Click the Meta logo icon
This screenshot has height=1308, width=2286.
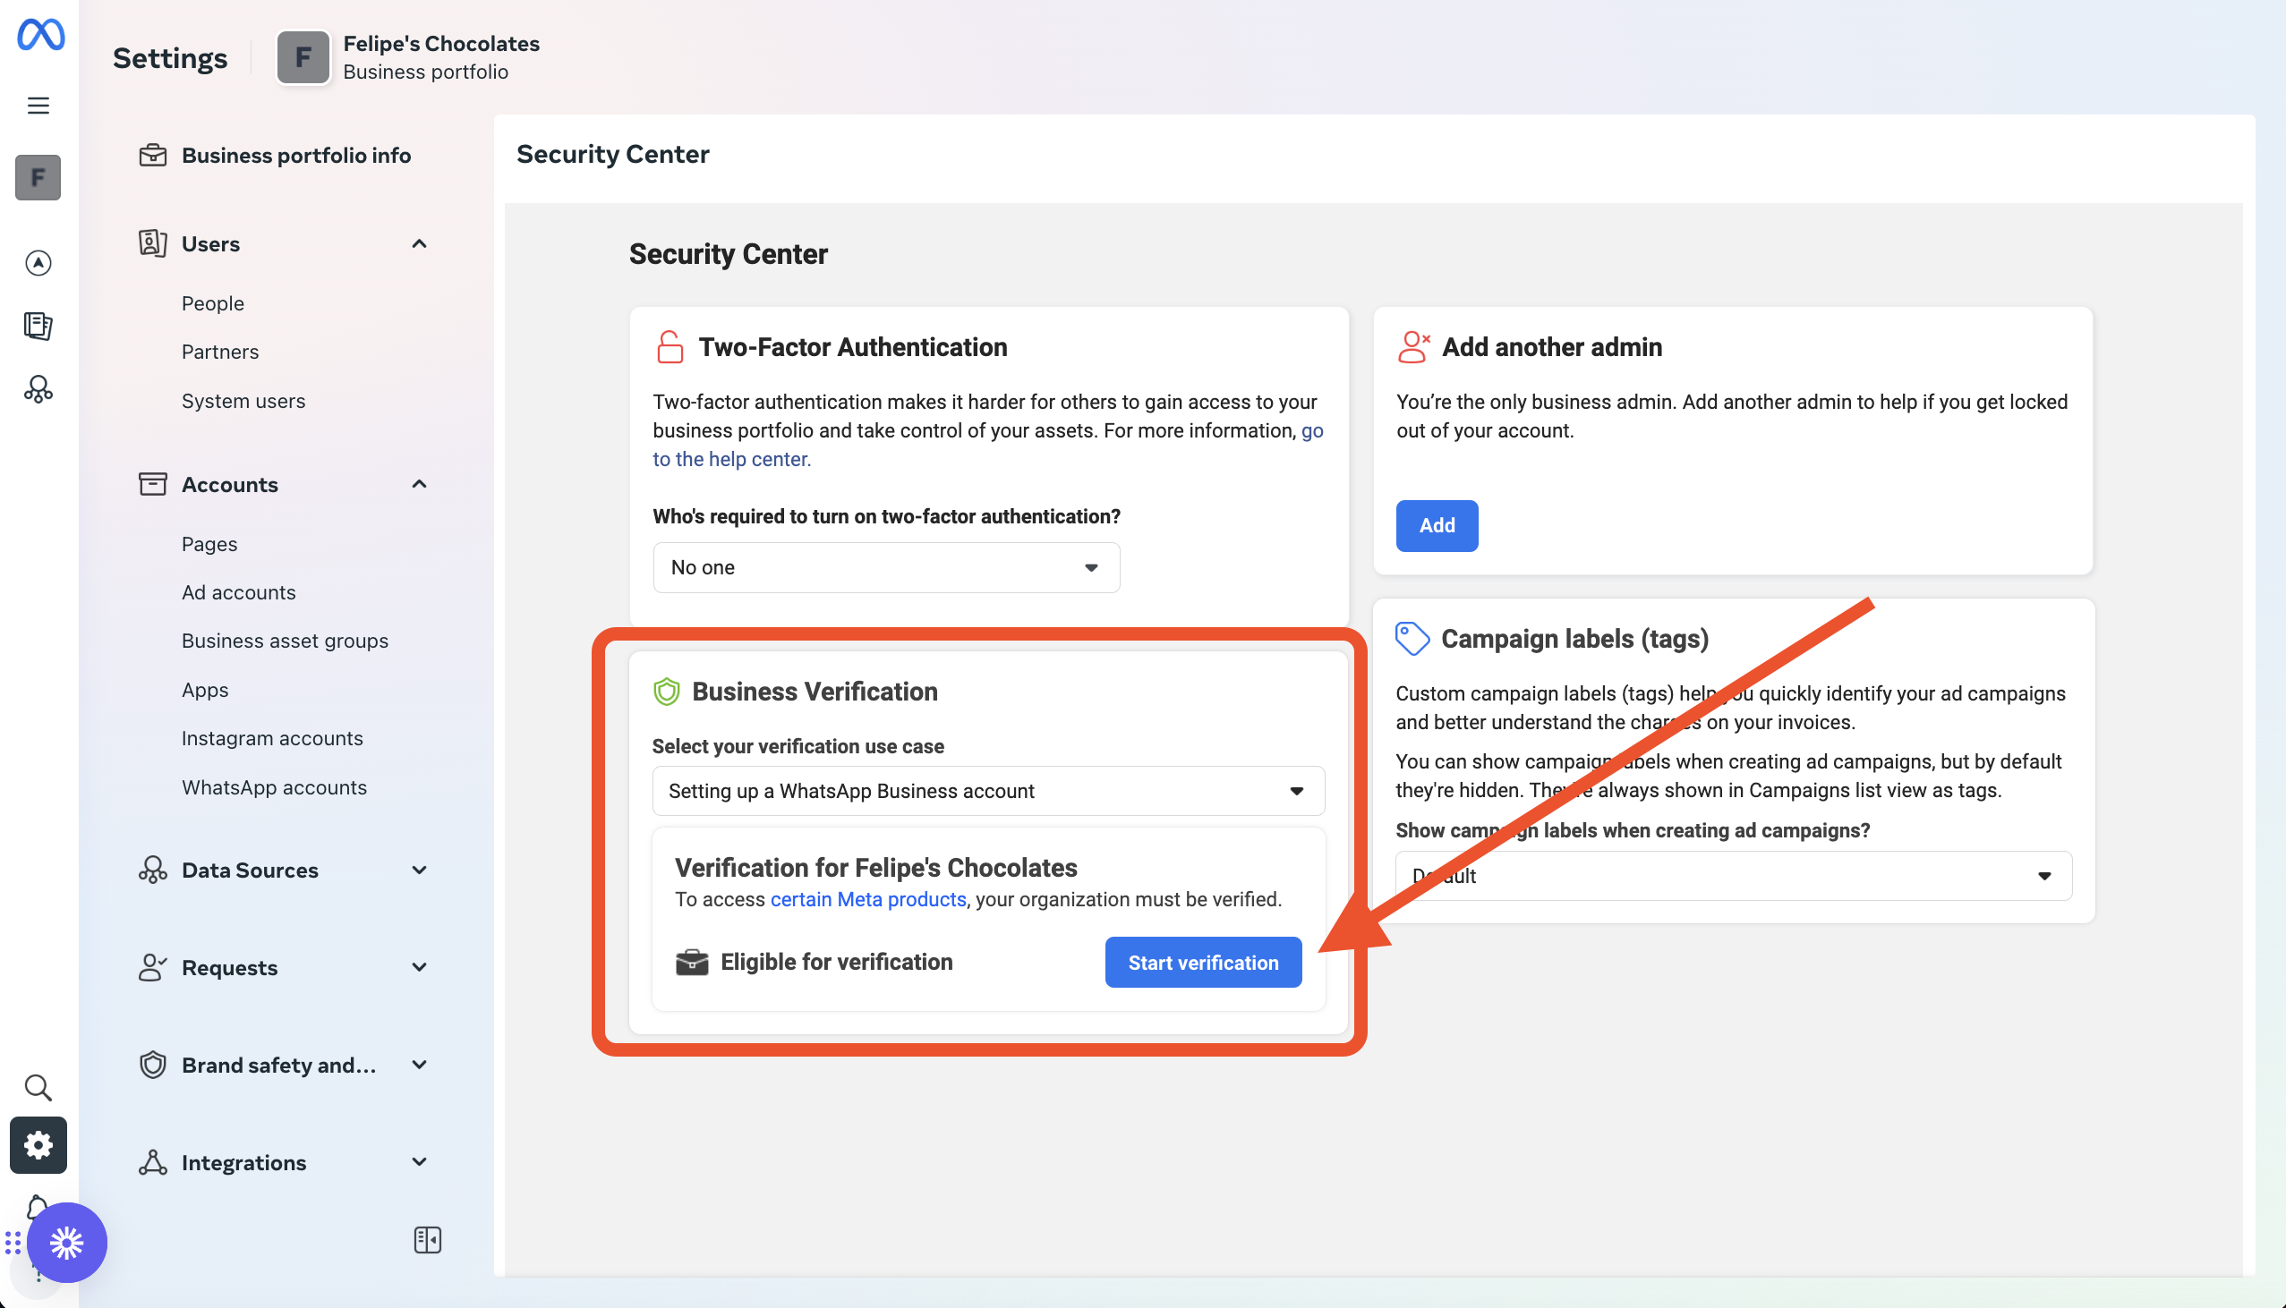(x=40, y=35)
